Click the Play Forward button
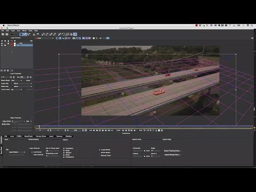Screen dimensions: 256x192 tap(106, 130)
